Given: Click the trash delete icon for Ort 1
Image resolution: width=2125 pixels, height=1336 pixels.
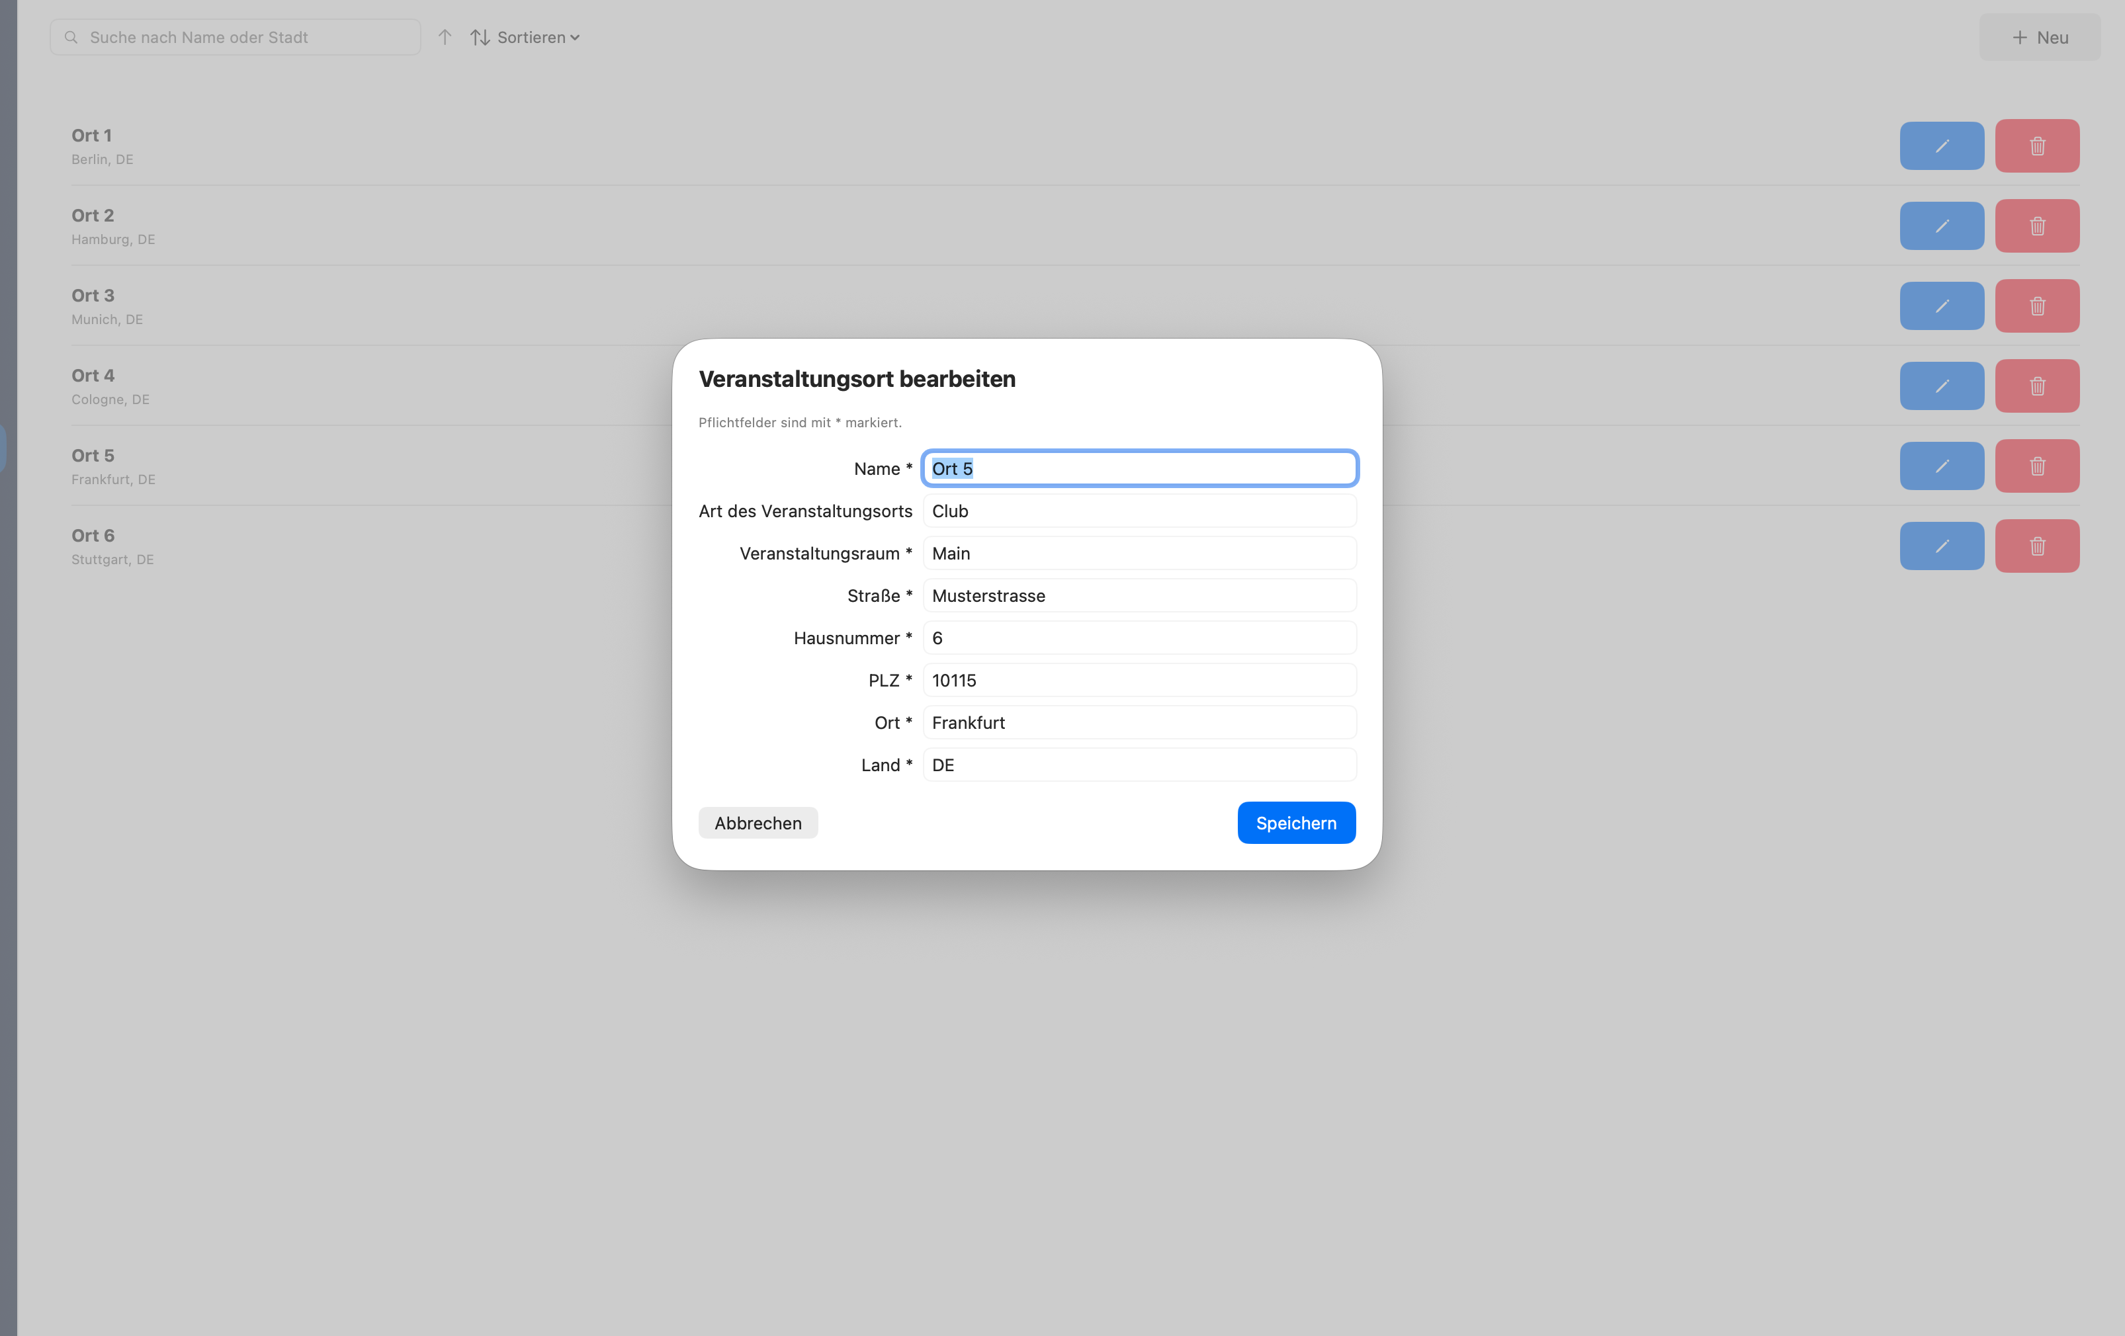Looking at the screenshot, I should click(2037, 146).
